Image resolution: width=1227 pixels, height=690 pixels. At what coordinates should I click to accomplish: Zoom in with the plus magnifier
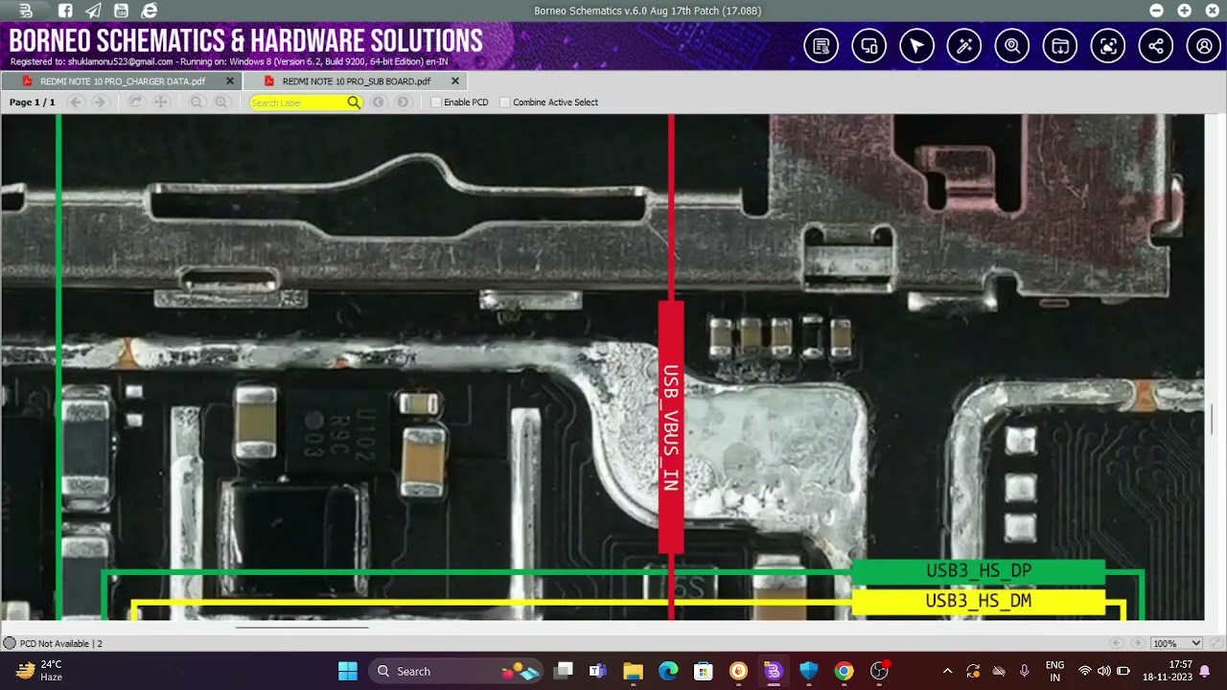coord(221,103)
